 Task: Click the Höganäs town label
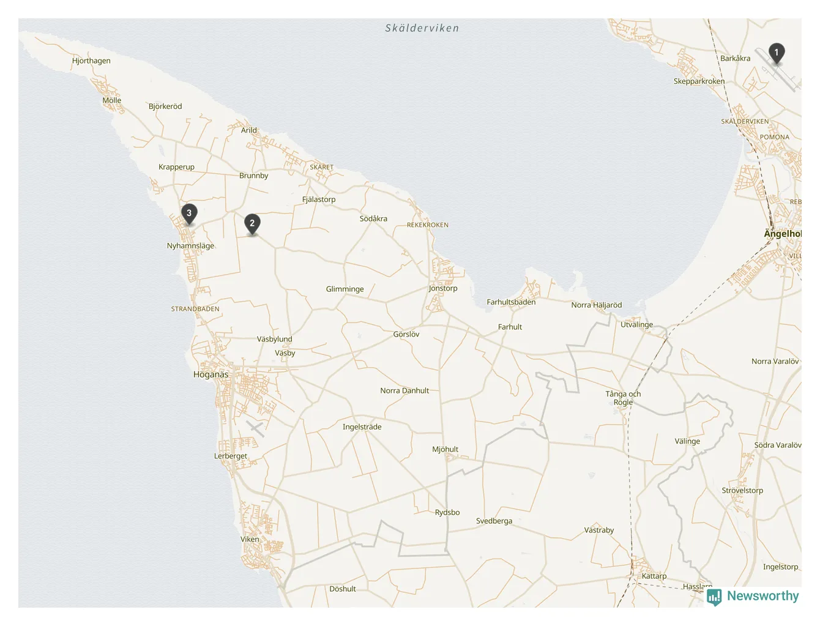click(x=211, y=374)
